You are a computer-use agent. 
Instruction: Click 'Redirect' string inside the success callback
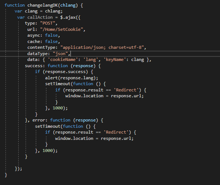coord(126,90)
